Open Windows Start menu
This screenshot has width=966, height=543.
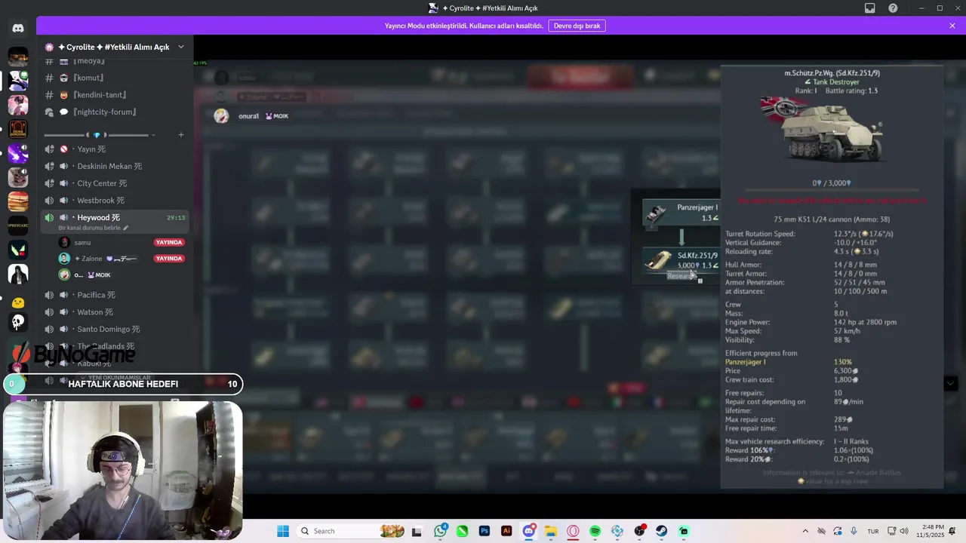pos(283,531)
